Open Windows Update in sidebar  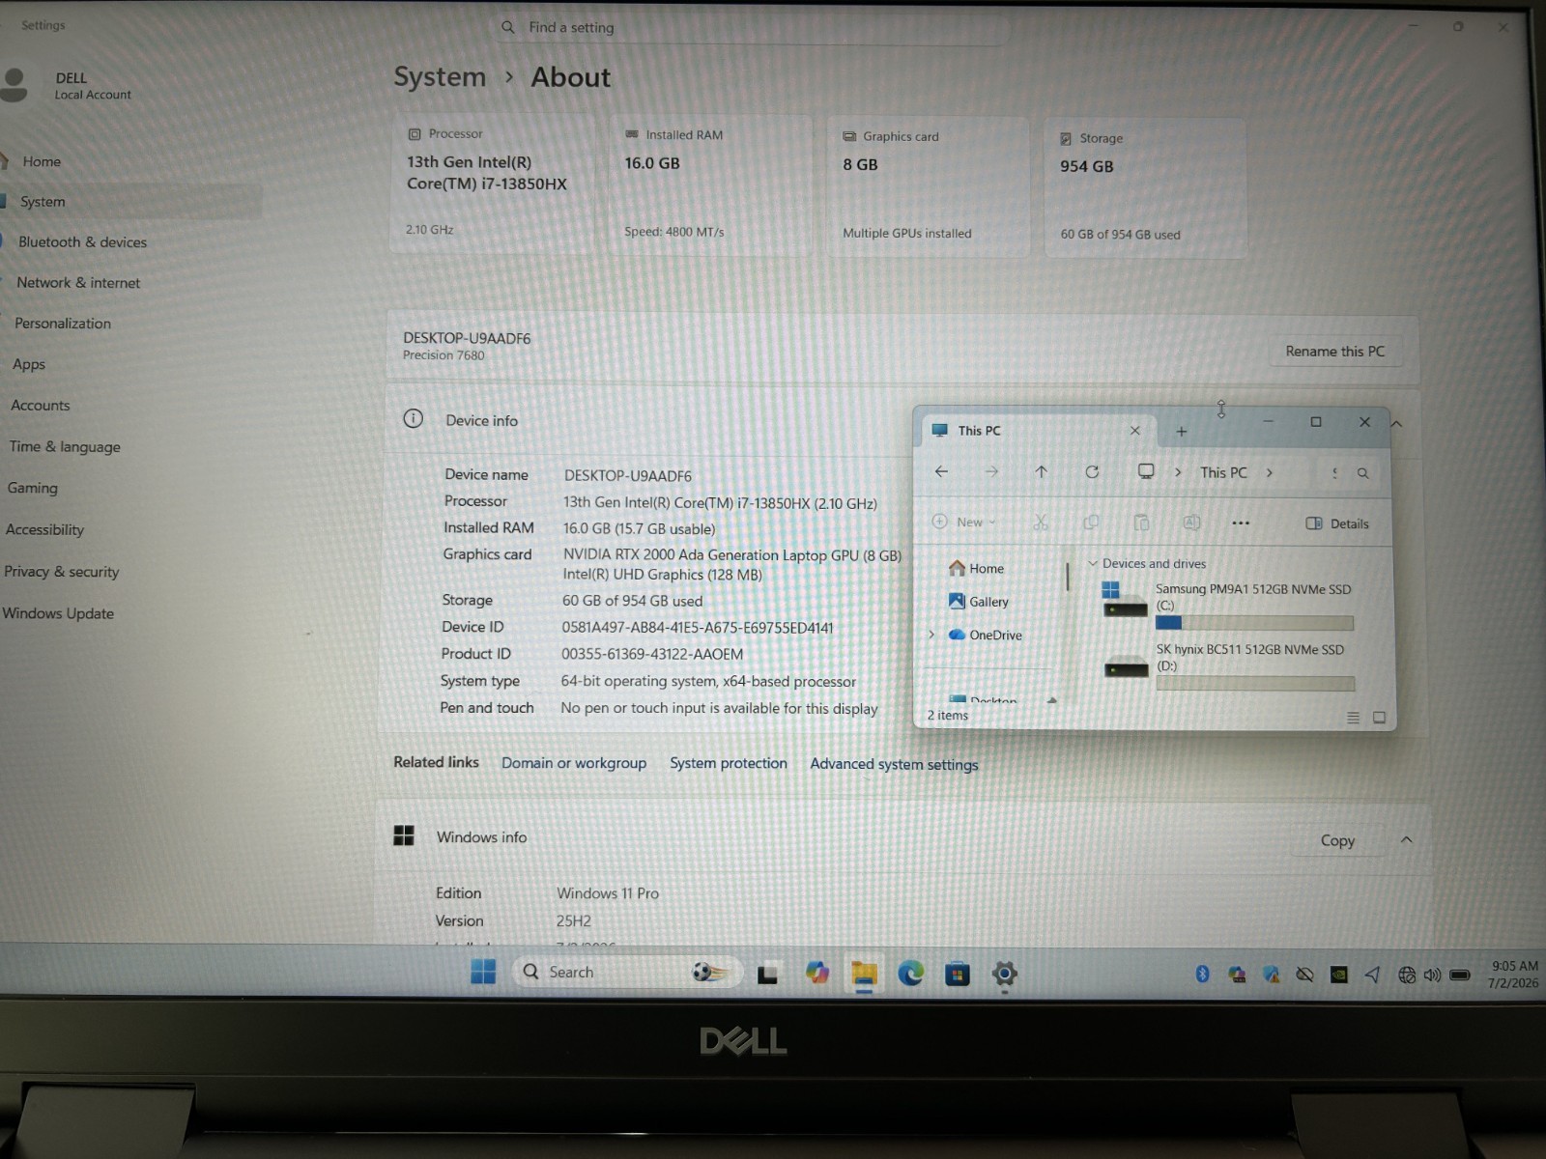[58, 613]
